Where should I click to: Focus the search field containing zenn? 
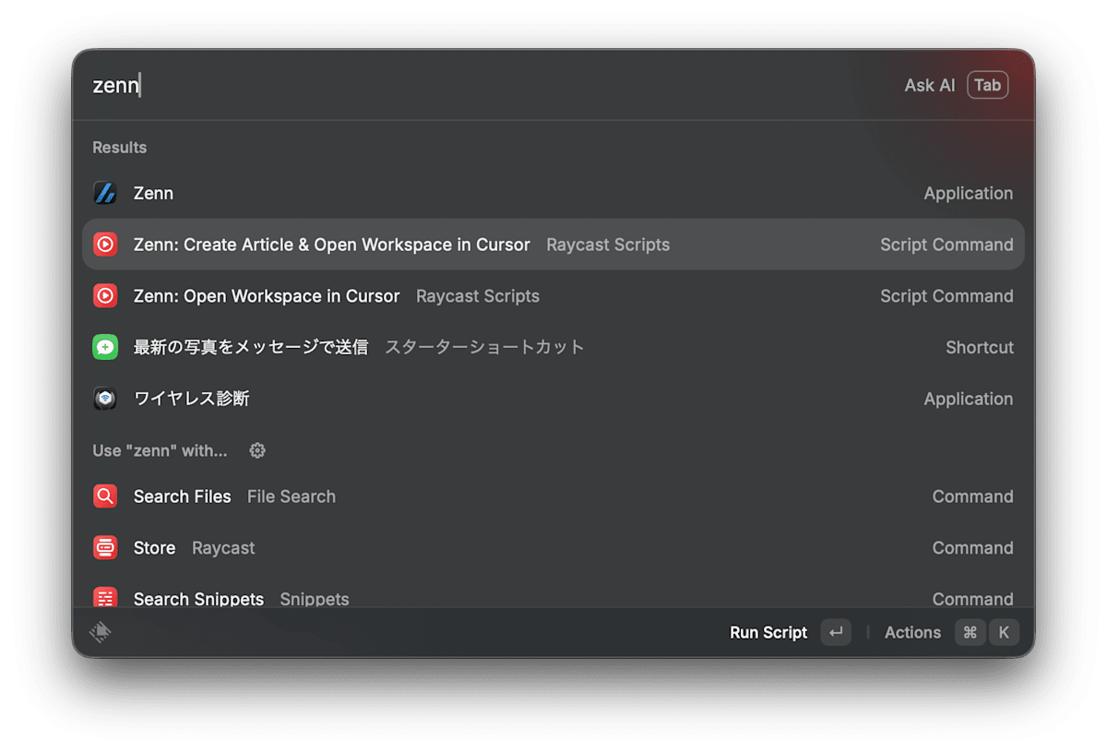coord(489,85)
